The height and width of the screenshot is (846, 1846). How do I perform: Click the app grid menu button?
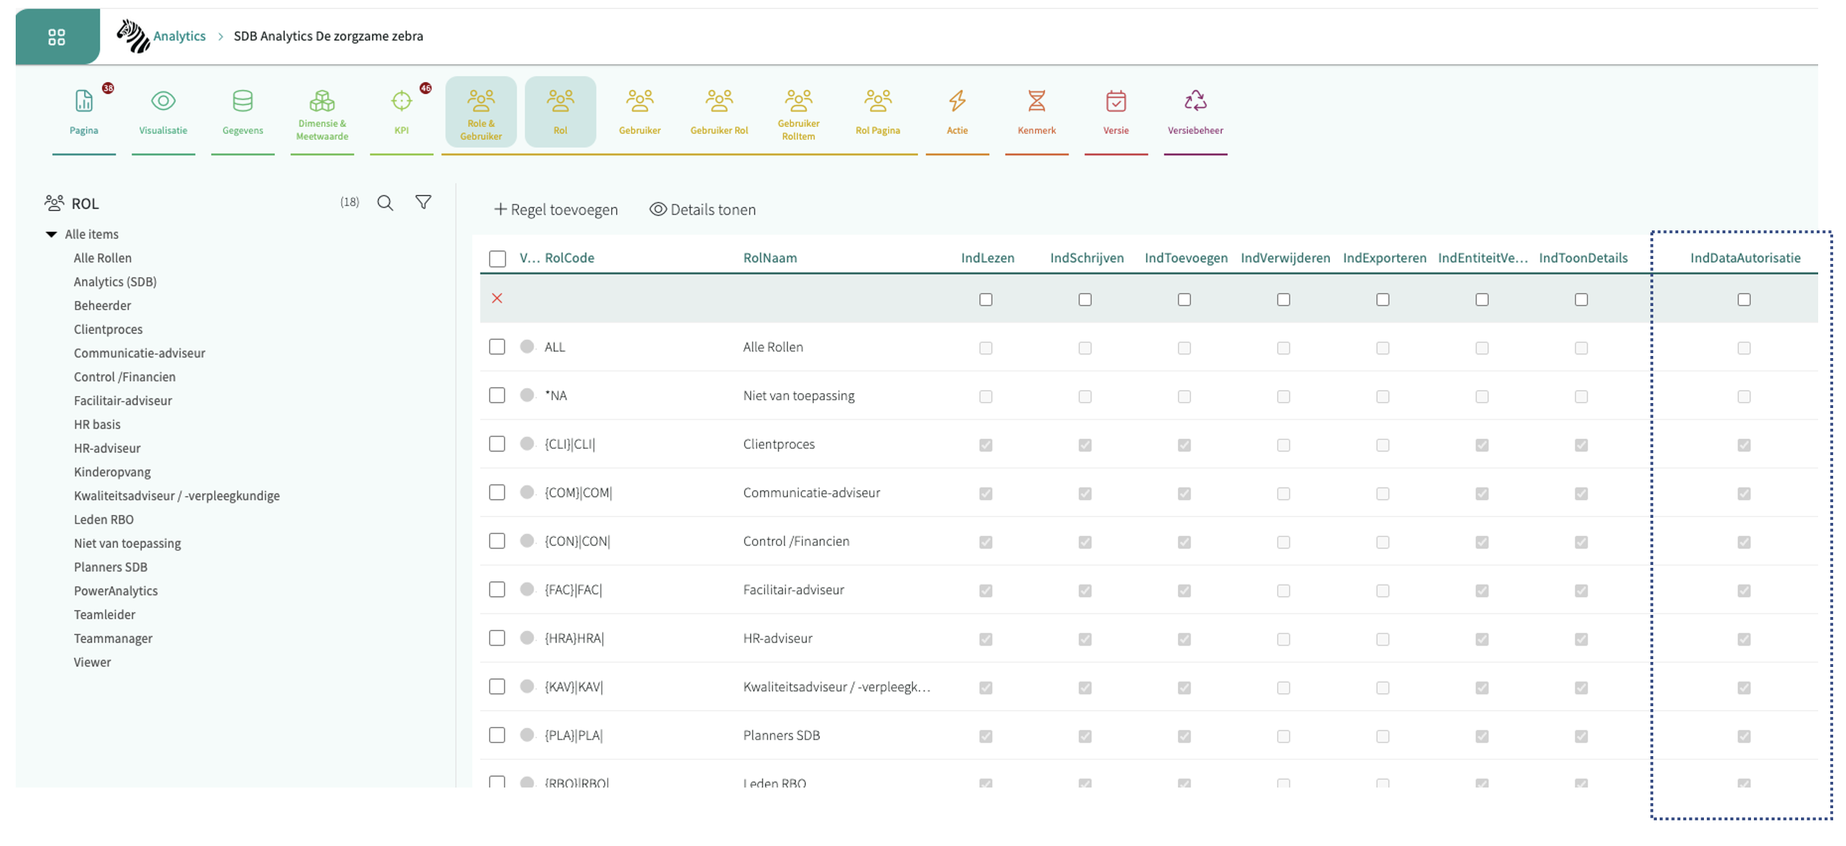tap(56, 36)
